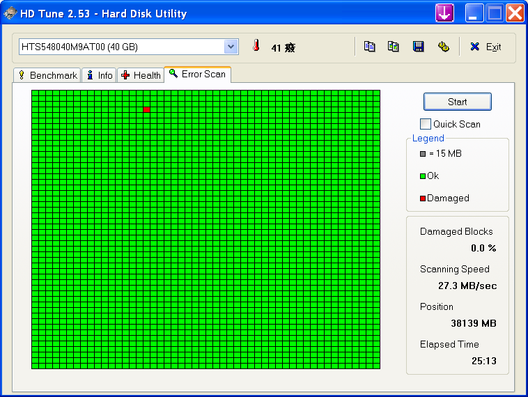This screenshot has height=397, width=528.
Task: Select the Error Scan tab
Action: [x=197, y=74]
